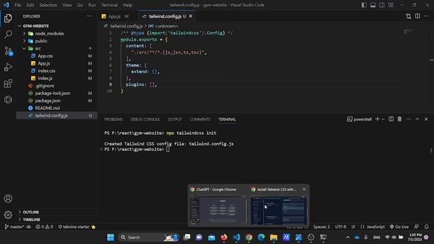Click the taskbar Search box
The image size is (434, 244).
pos(149,237)
